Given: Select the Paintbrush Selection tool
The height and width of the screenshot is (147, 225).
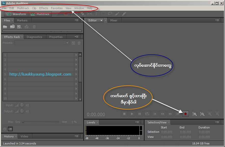Looking at the screenshot, I should [117, 14].
